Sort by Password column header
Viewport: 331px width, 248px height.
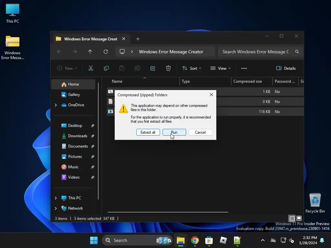click(x=285, y=81)
